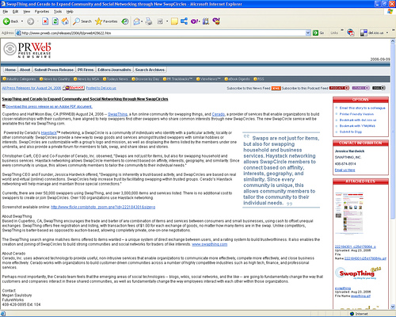Image resolution: width=396 pixels, height=317 pixels.
Task: Open the Edit button dropdown arrow
Action: [x=167, y=21]
